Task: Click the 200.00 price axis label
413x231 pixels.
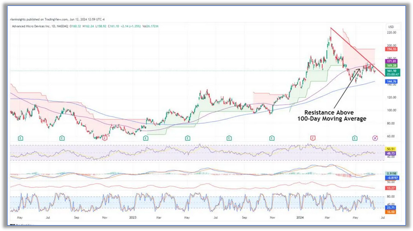Action: coord(391,45)
